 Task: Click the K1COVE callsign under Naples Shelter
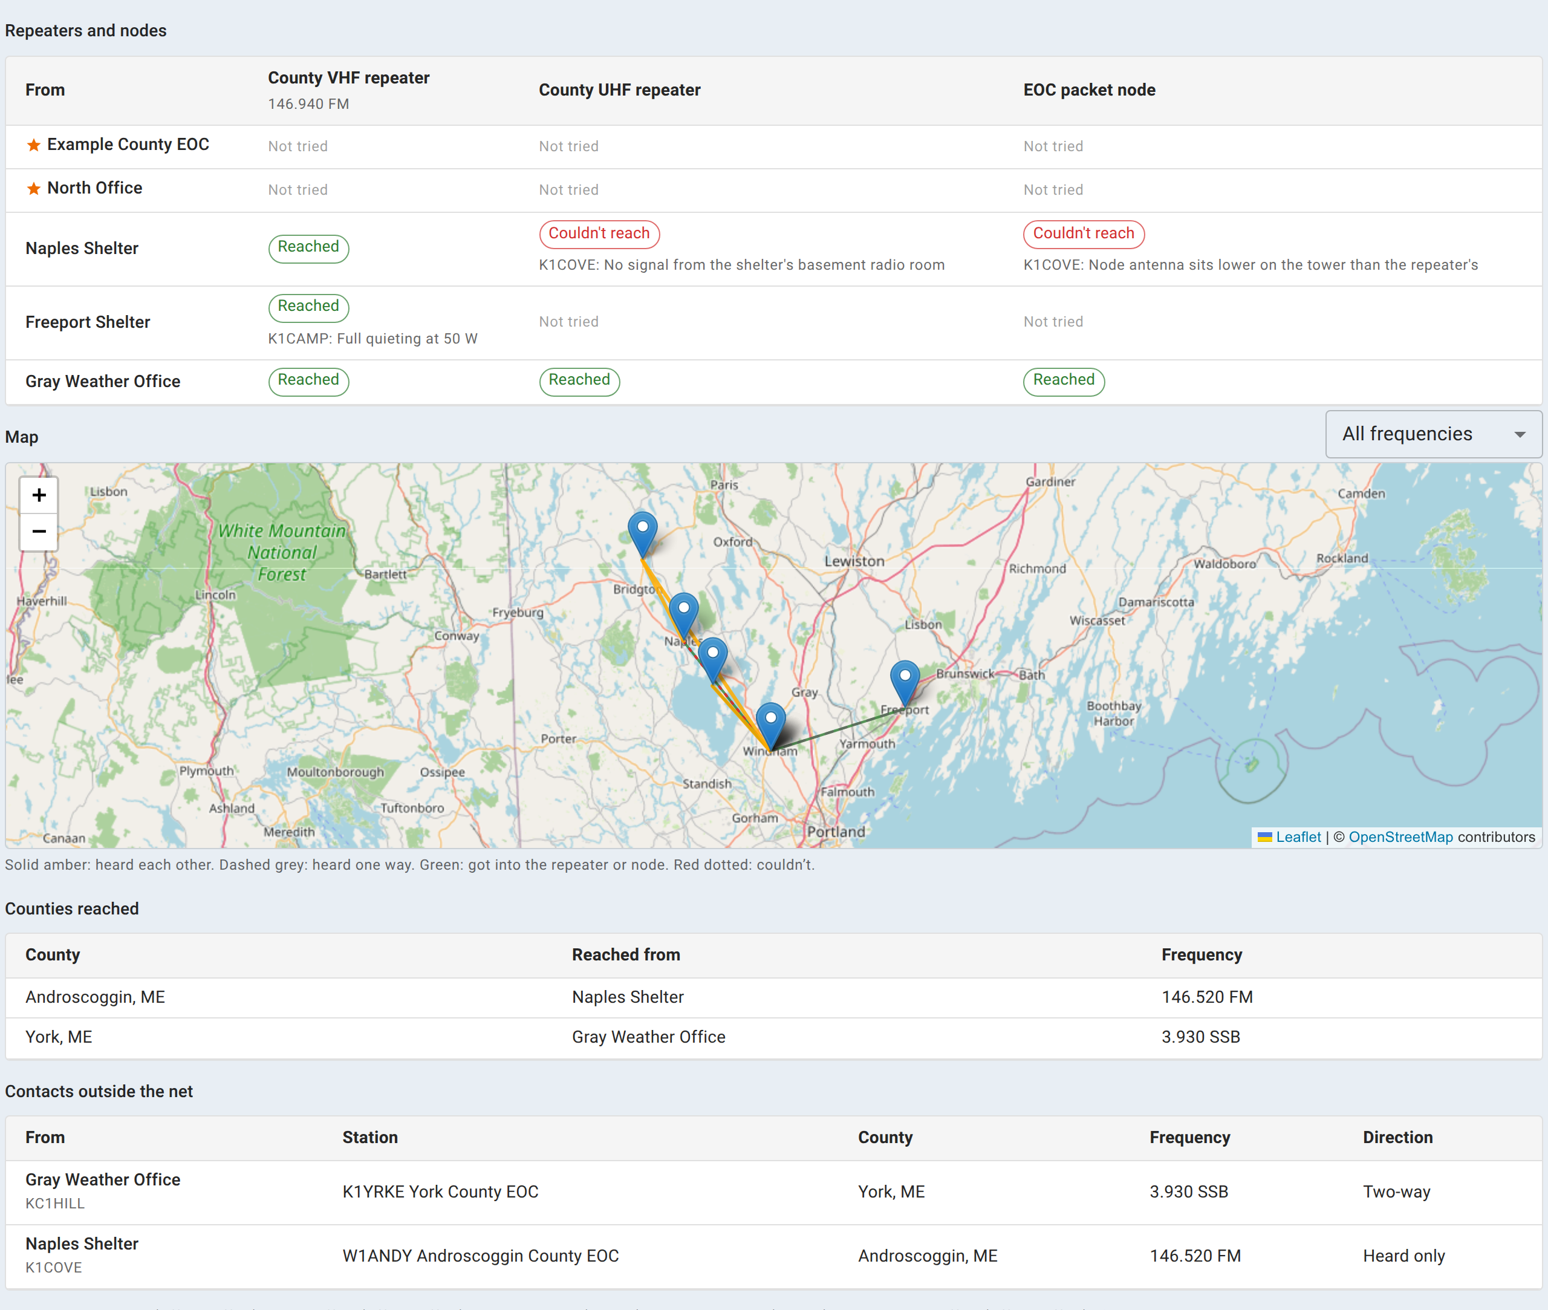point(53,1268)
